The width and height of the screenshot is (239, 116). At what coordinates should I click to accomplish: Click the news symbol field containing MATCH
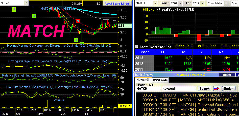coord(148,89)
